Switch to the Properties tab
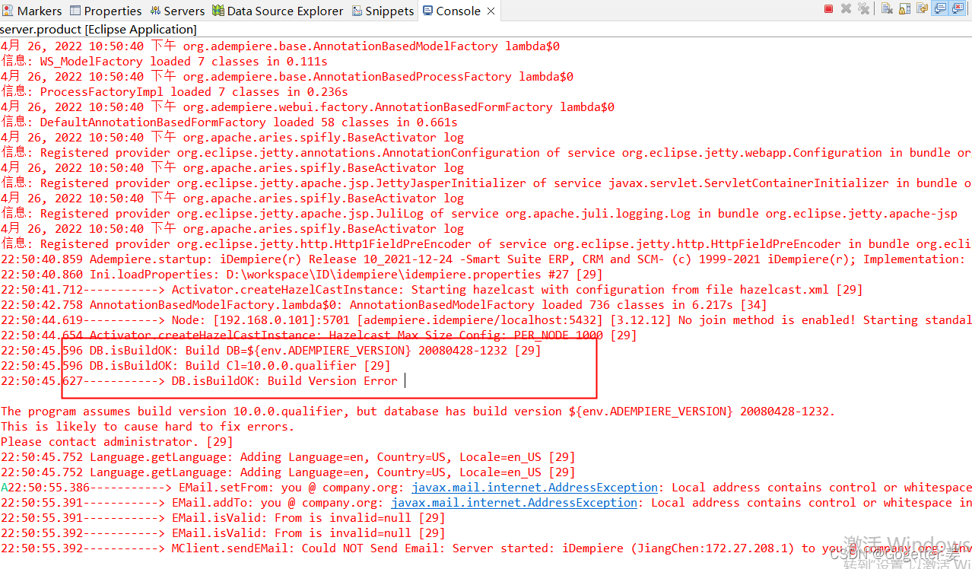 (106, 11)
